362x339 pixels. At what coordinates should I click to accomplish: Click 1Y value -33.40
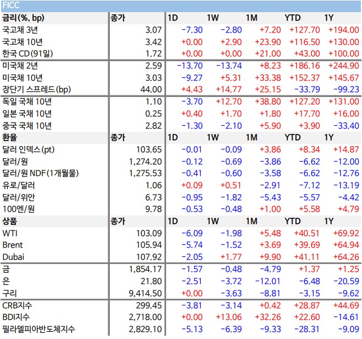pyautogui.click(x=347, y=126)
